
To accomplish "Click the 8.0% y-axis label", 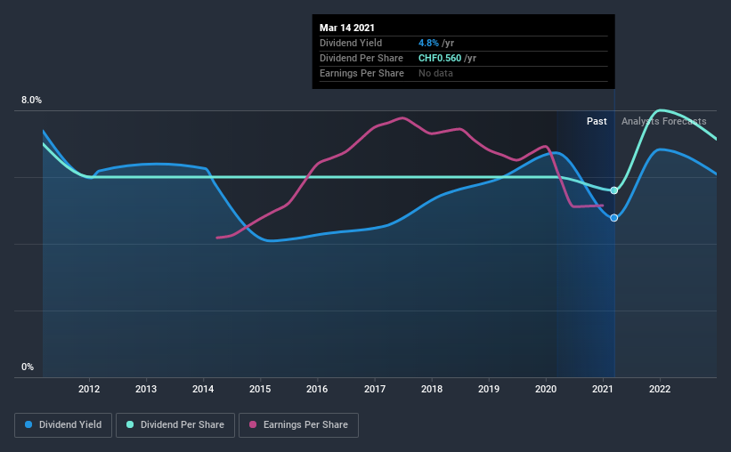I will pos(31,101).
